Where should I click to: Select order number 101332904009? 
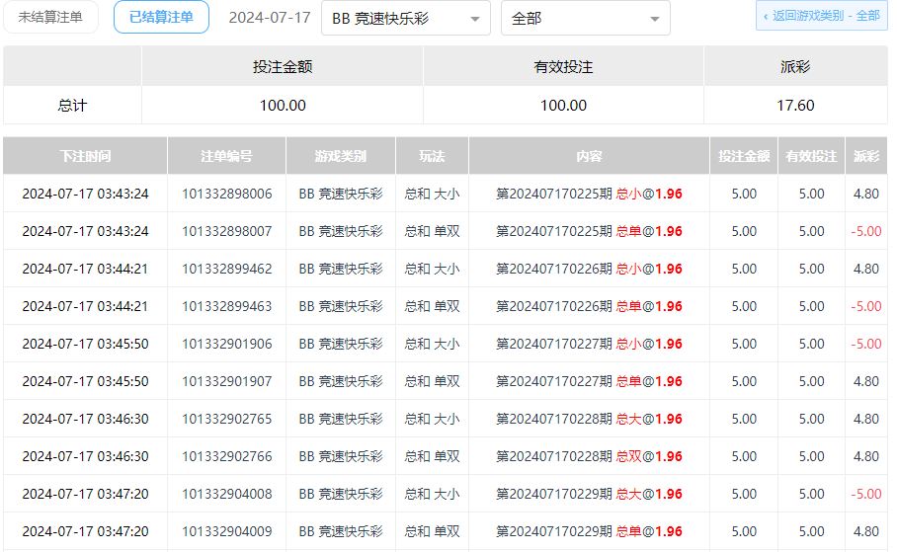(226, 531)
